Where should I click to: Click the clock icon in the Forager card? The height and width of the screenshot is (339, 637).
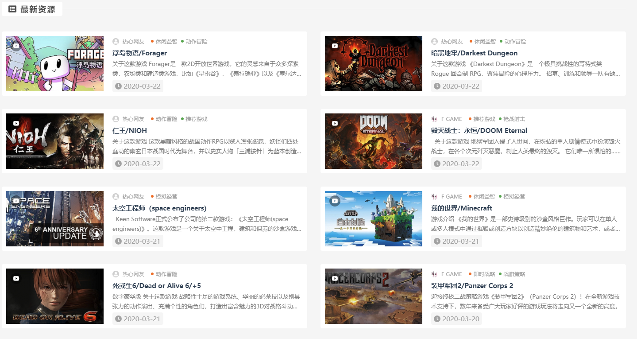point(118,86)
